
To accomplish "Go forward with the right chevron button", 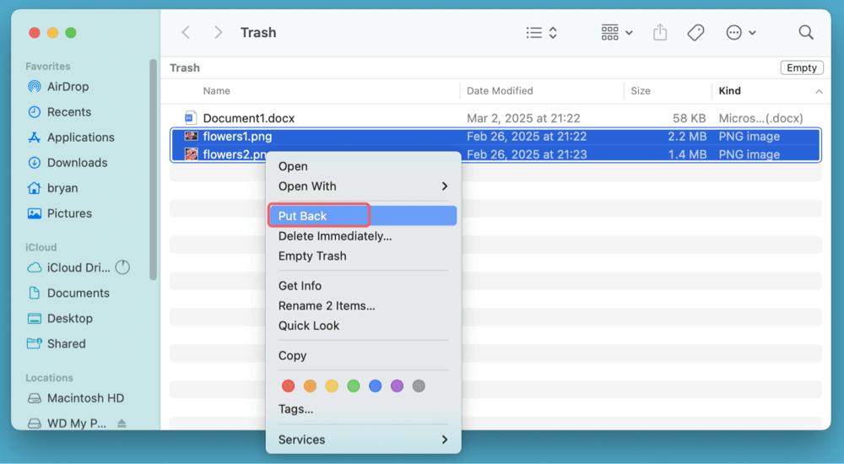I will [218, 33].
